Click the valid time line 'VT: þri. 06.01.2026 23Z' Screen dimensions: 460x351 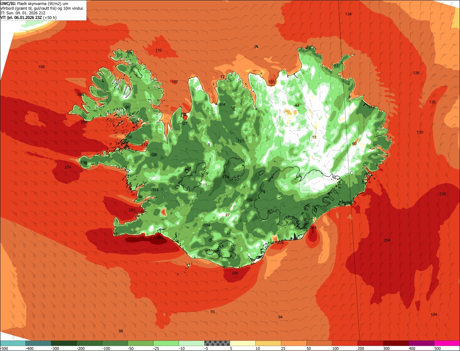[x=21, y=17]
